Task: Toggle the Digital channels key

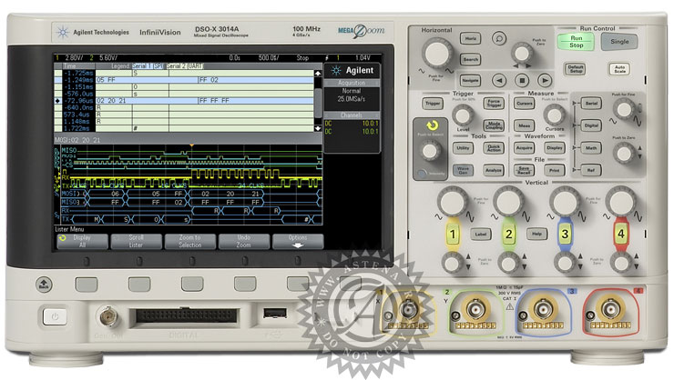Action: (x=591, y=125)
